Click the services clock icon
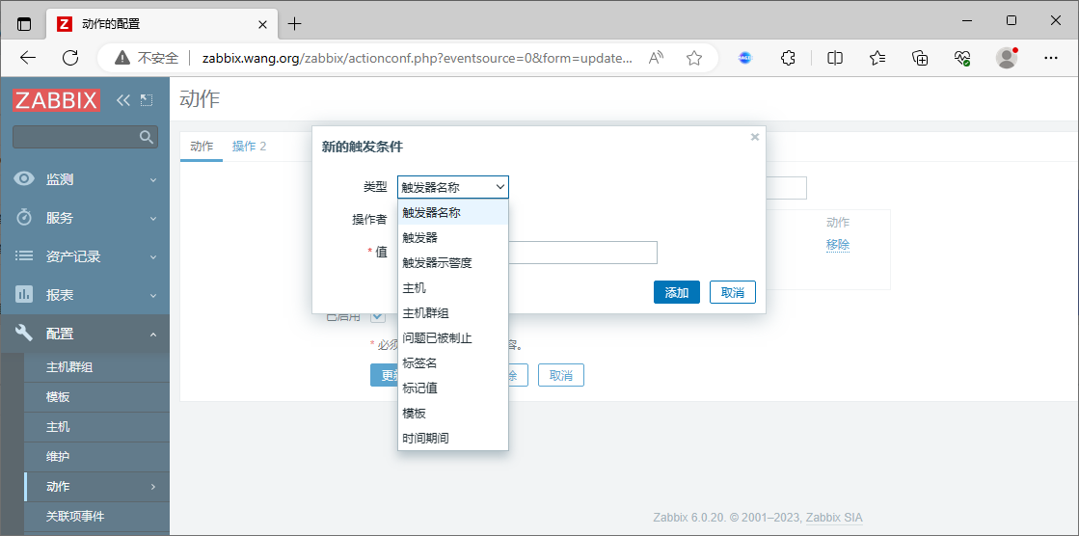The width and height of the screenshot is (1079, 536). click(x=24, y=218)
